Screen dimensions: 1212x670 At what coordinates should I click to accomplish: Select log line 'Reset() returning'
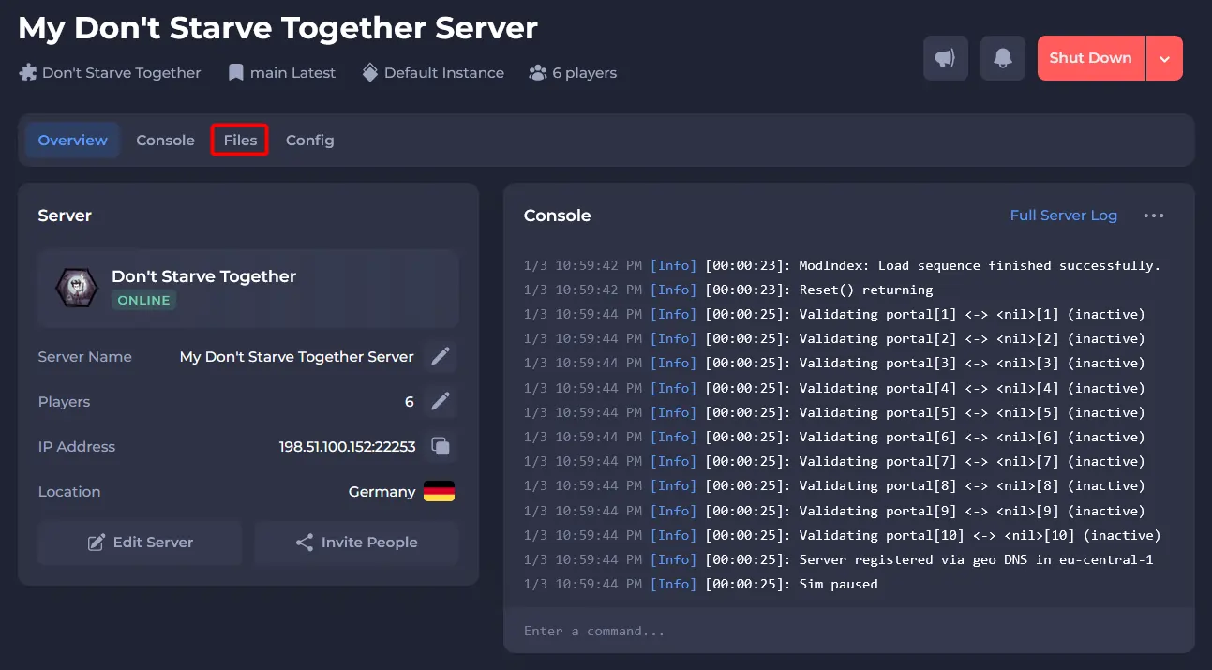728,290
